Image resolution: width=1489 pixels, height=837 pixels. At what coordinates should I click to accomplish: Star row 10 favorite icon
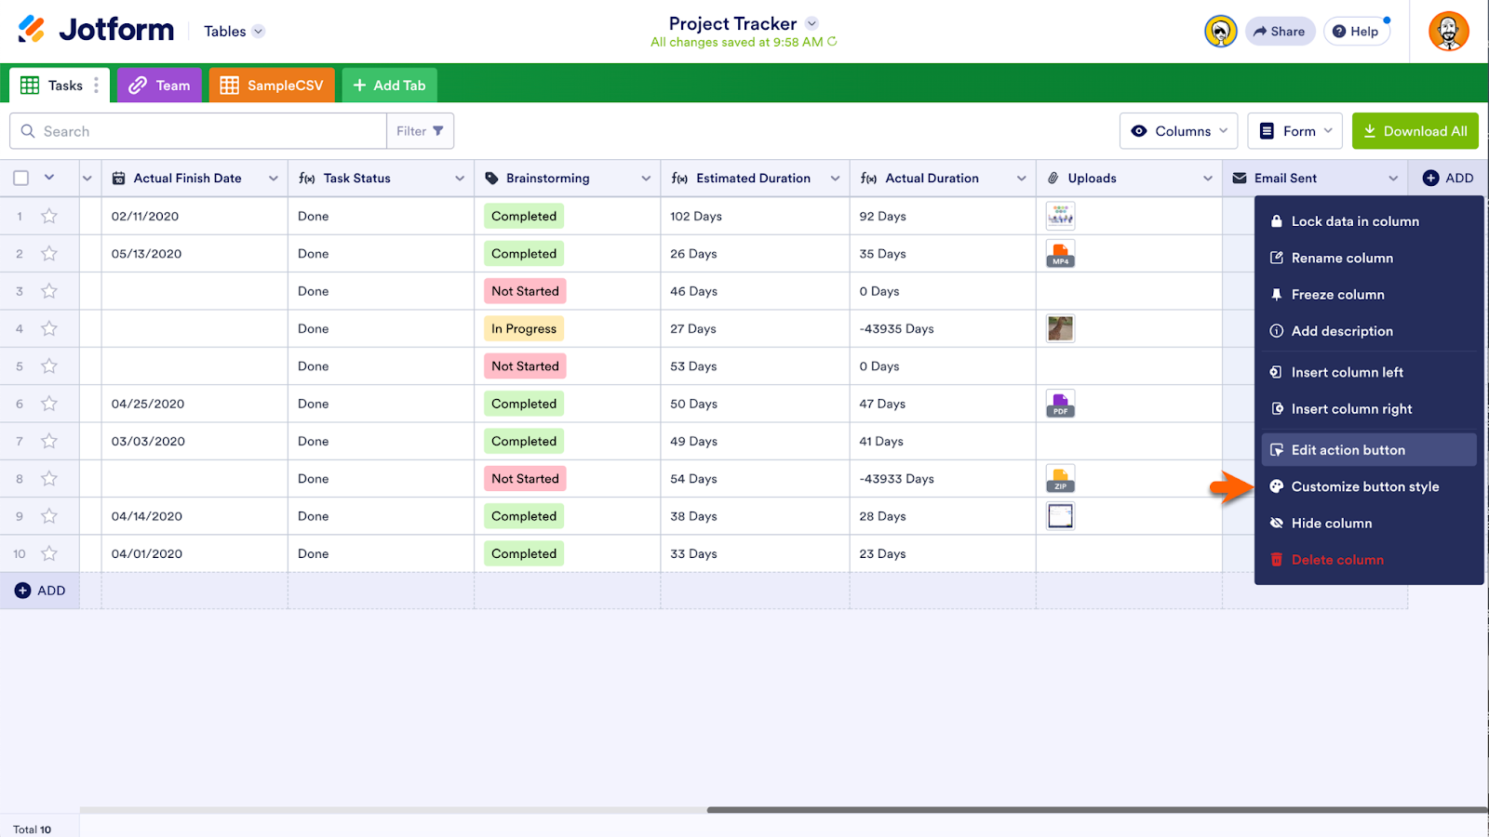coord(49,553)
